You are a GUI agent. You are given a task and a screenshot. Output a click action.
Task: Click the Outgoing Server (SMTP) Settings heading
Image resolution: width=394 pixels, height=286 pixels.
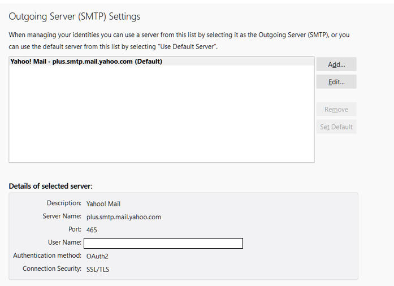tap(75, 16)
